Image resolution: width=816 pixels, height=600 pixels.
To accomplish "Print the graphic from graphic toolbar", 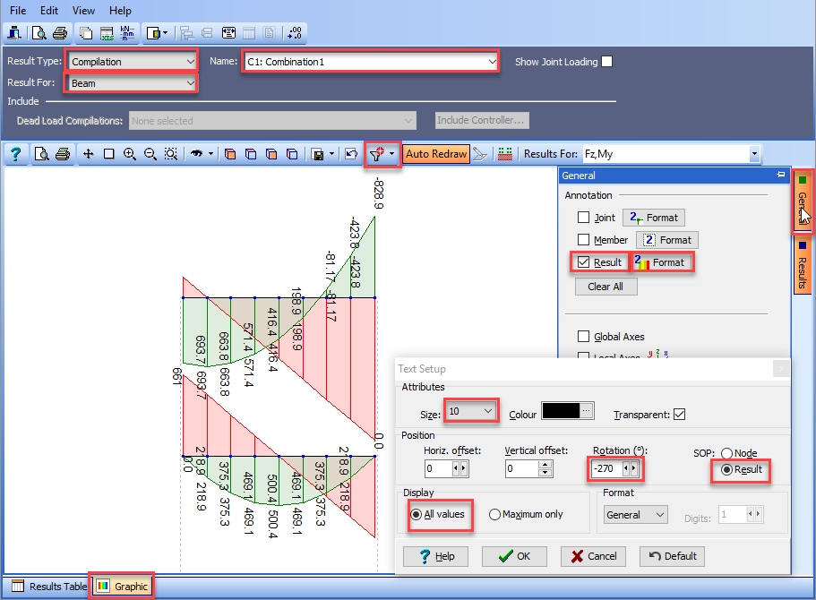I will (63, 154).
